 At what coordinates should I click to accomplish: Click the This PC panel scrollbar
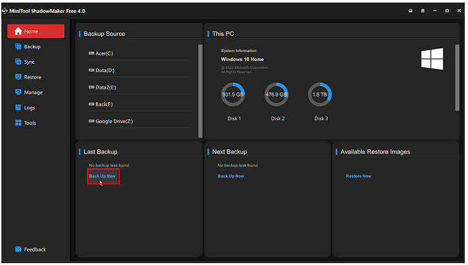pyautogui.click(x=457, y=77)
